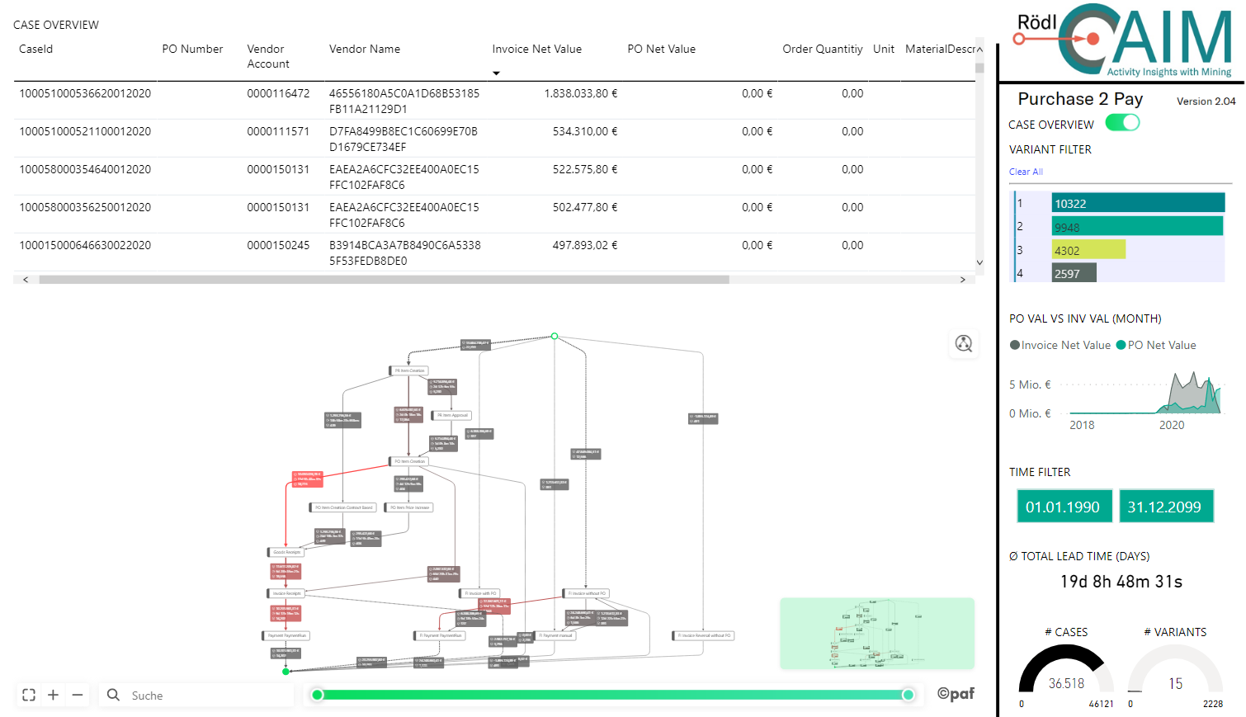Zoom into the process graph with the plus icon

53,695
